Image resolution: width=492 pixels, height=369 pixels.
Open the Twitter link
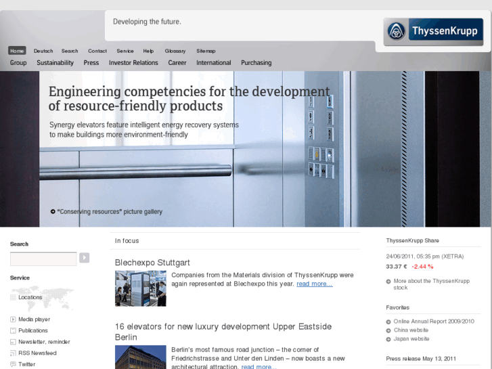pyautogui.click(x=26, y=364)
